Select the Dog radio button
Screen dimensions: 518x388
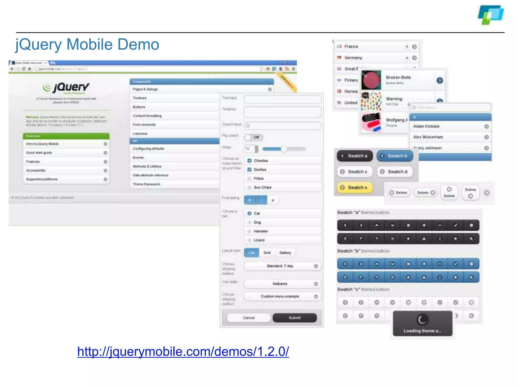(x=249, y=222)
